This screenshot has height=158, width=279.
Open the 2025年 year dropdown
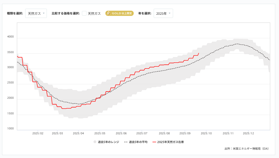pyautogui.click(x=163, y=13)
